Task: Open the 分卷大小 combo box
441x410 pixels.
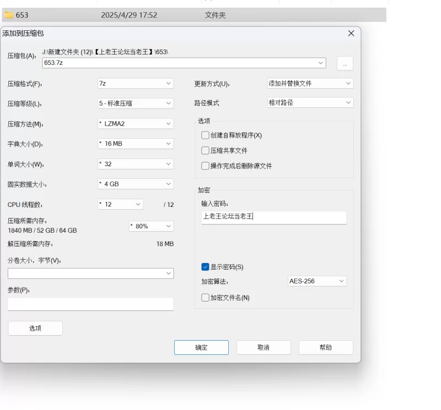Action: tap(90, 273)
